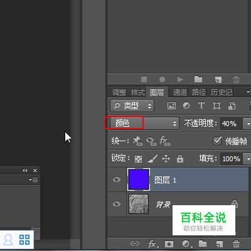This screenshot has height=251, width=251.
Task: Create a new layer
Action: (219, 244)
